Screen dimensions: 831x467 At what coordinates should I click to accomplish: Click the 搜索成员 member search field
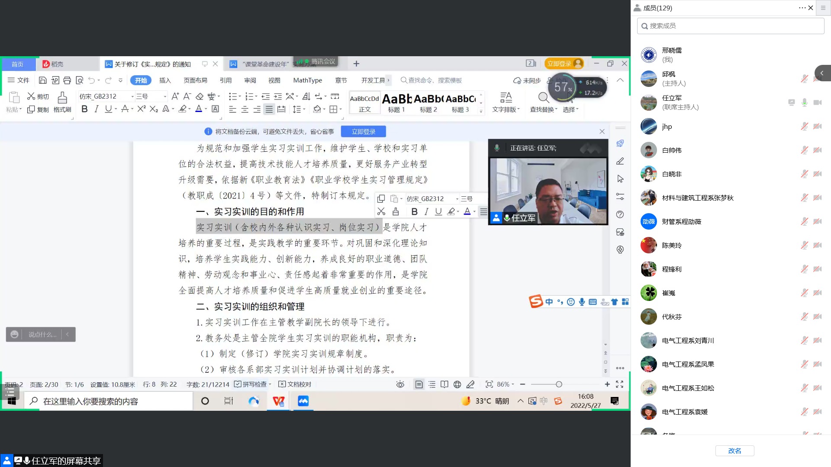click(731, 26)
